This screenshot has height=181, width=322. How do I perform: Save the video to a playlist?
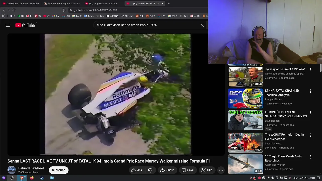coord(188,170)
